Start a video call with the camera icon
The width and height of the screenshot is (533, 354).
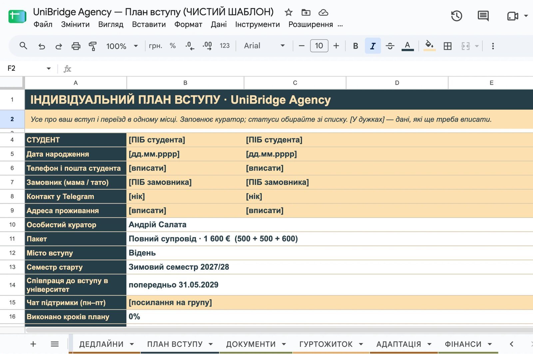tap(512, 16)
